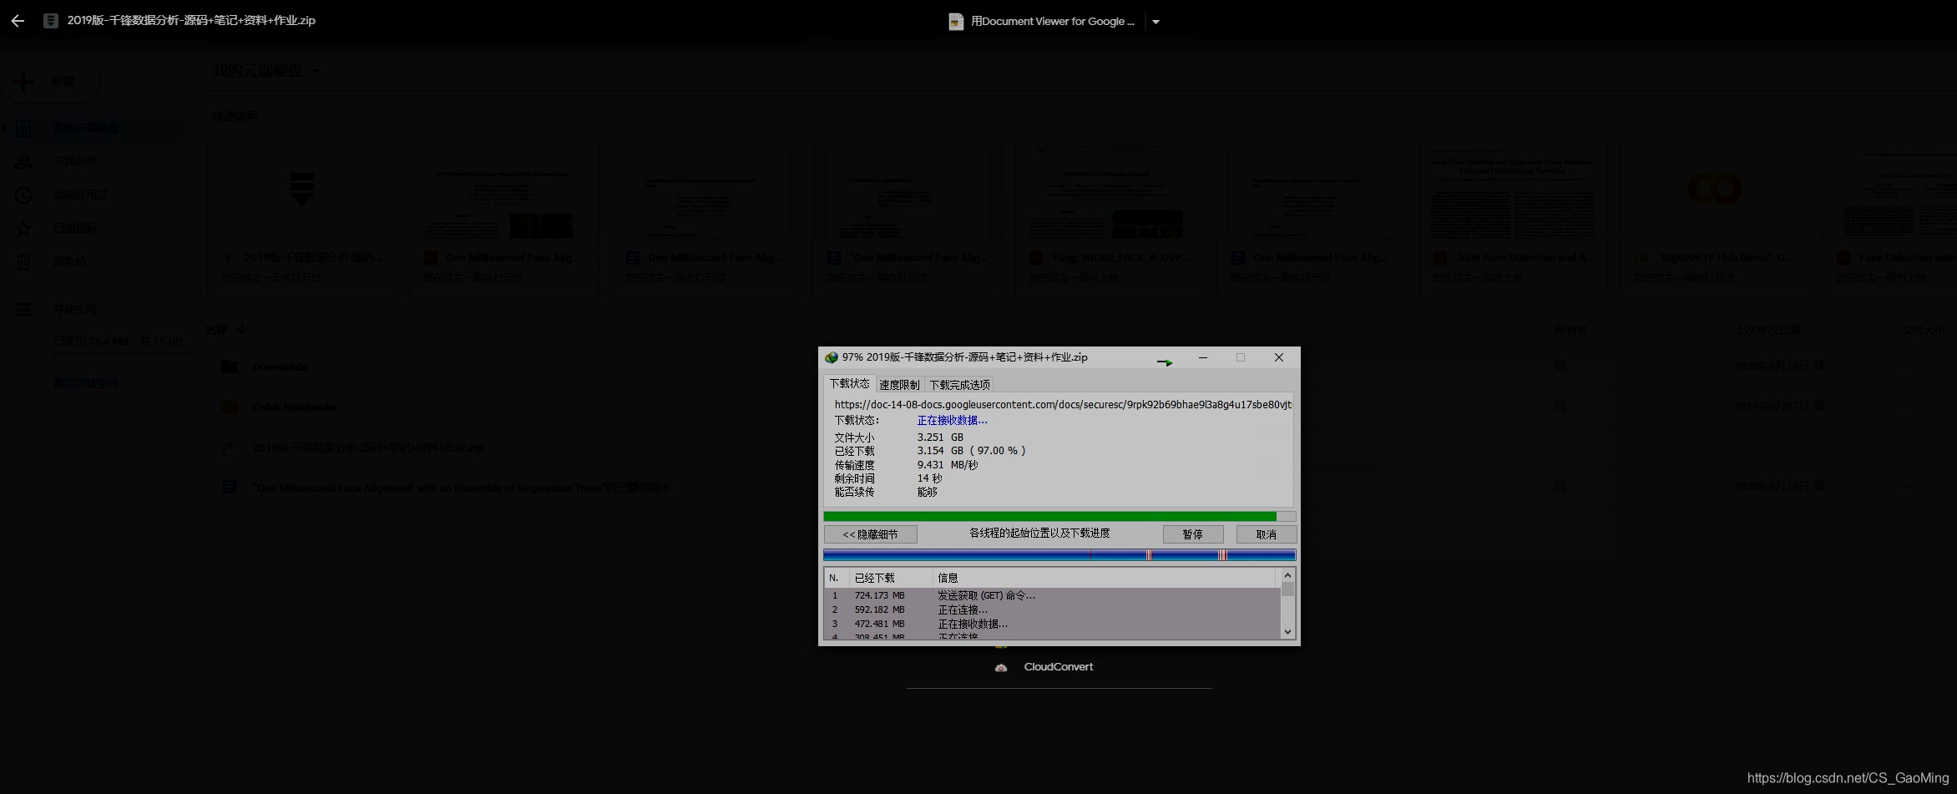Click the 已经下载 column header
Image resolution: width=1957 pixels, height=794 pixels.
[890, 578]
